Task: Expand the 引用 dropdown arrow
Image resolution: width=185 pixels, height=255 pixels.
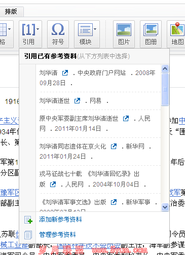Action: pos(38,29)
